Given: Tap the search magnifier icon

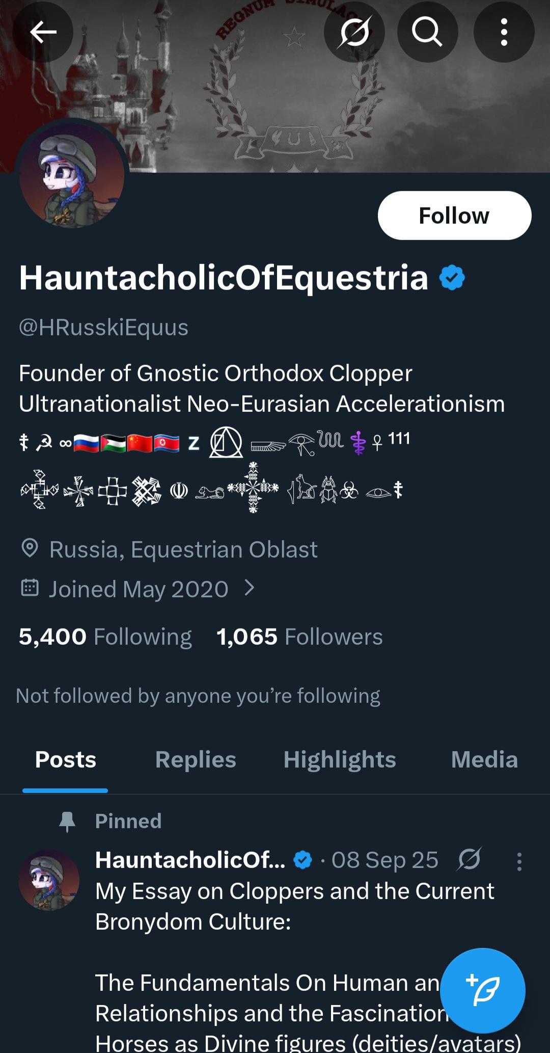Looking at the screenshot, I should click(427, 33).
